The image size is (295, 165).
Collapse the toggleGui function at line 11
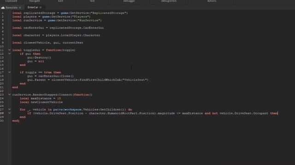[x=9, y=50]
